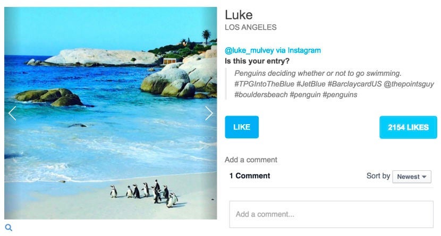Click the 2154 LIKES counter button
Image resolution: width=441 pixels, height=236 pixels.
coord(408,127)
